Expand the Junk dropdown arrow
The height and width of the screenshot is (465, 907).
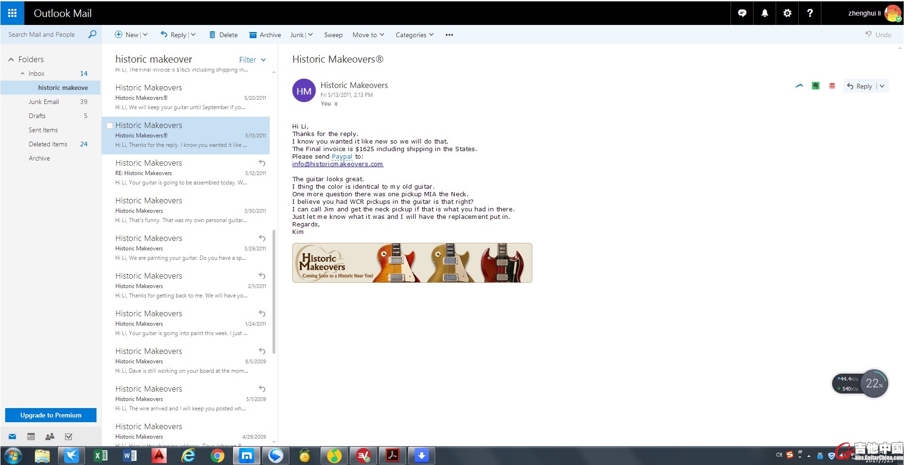(311, 35)
